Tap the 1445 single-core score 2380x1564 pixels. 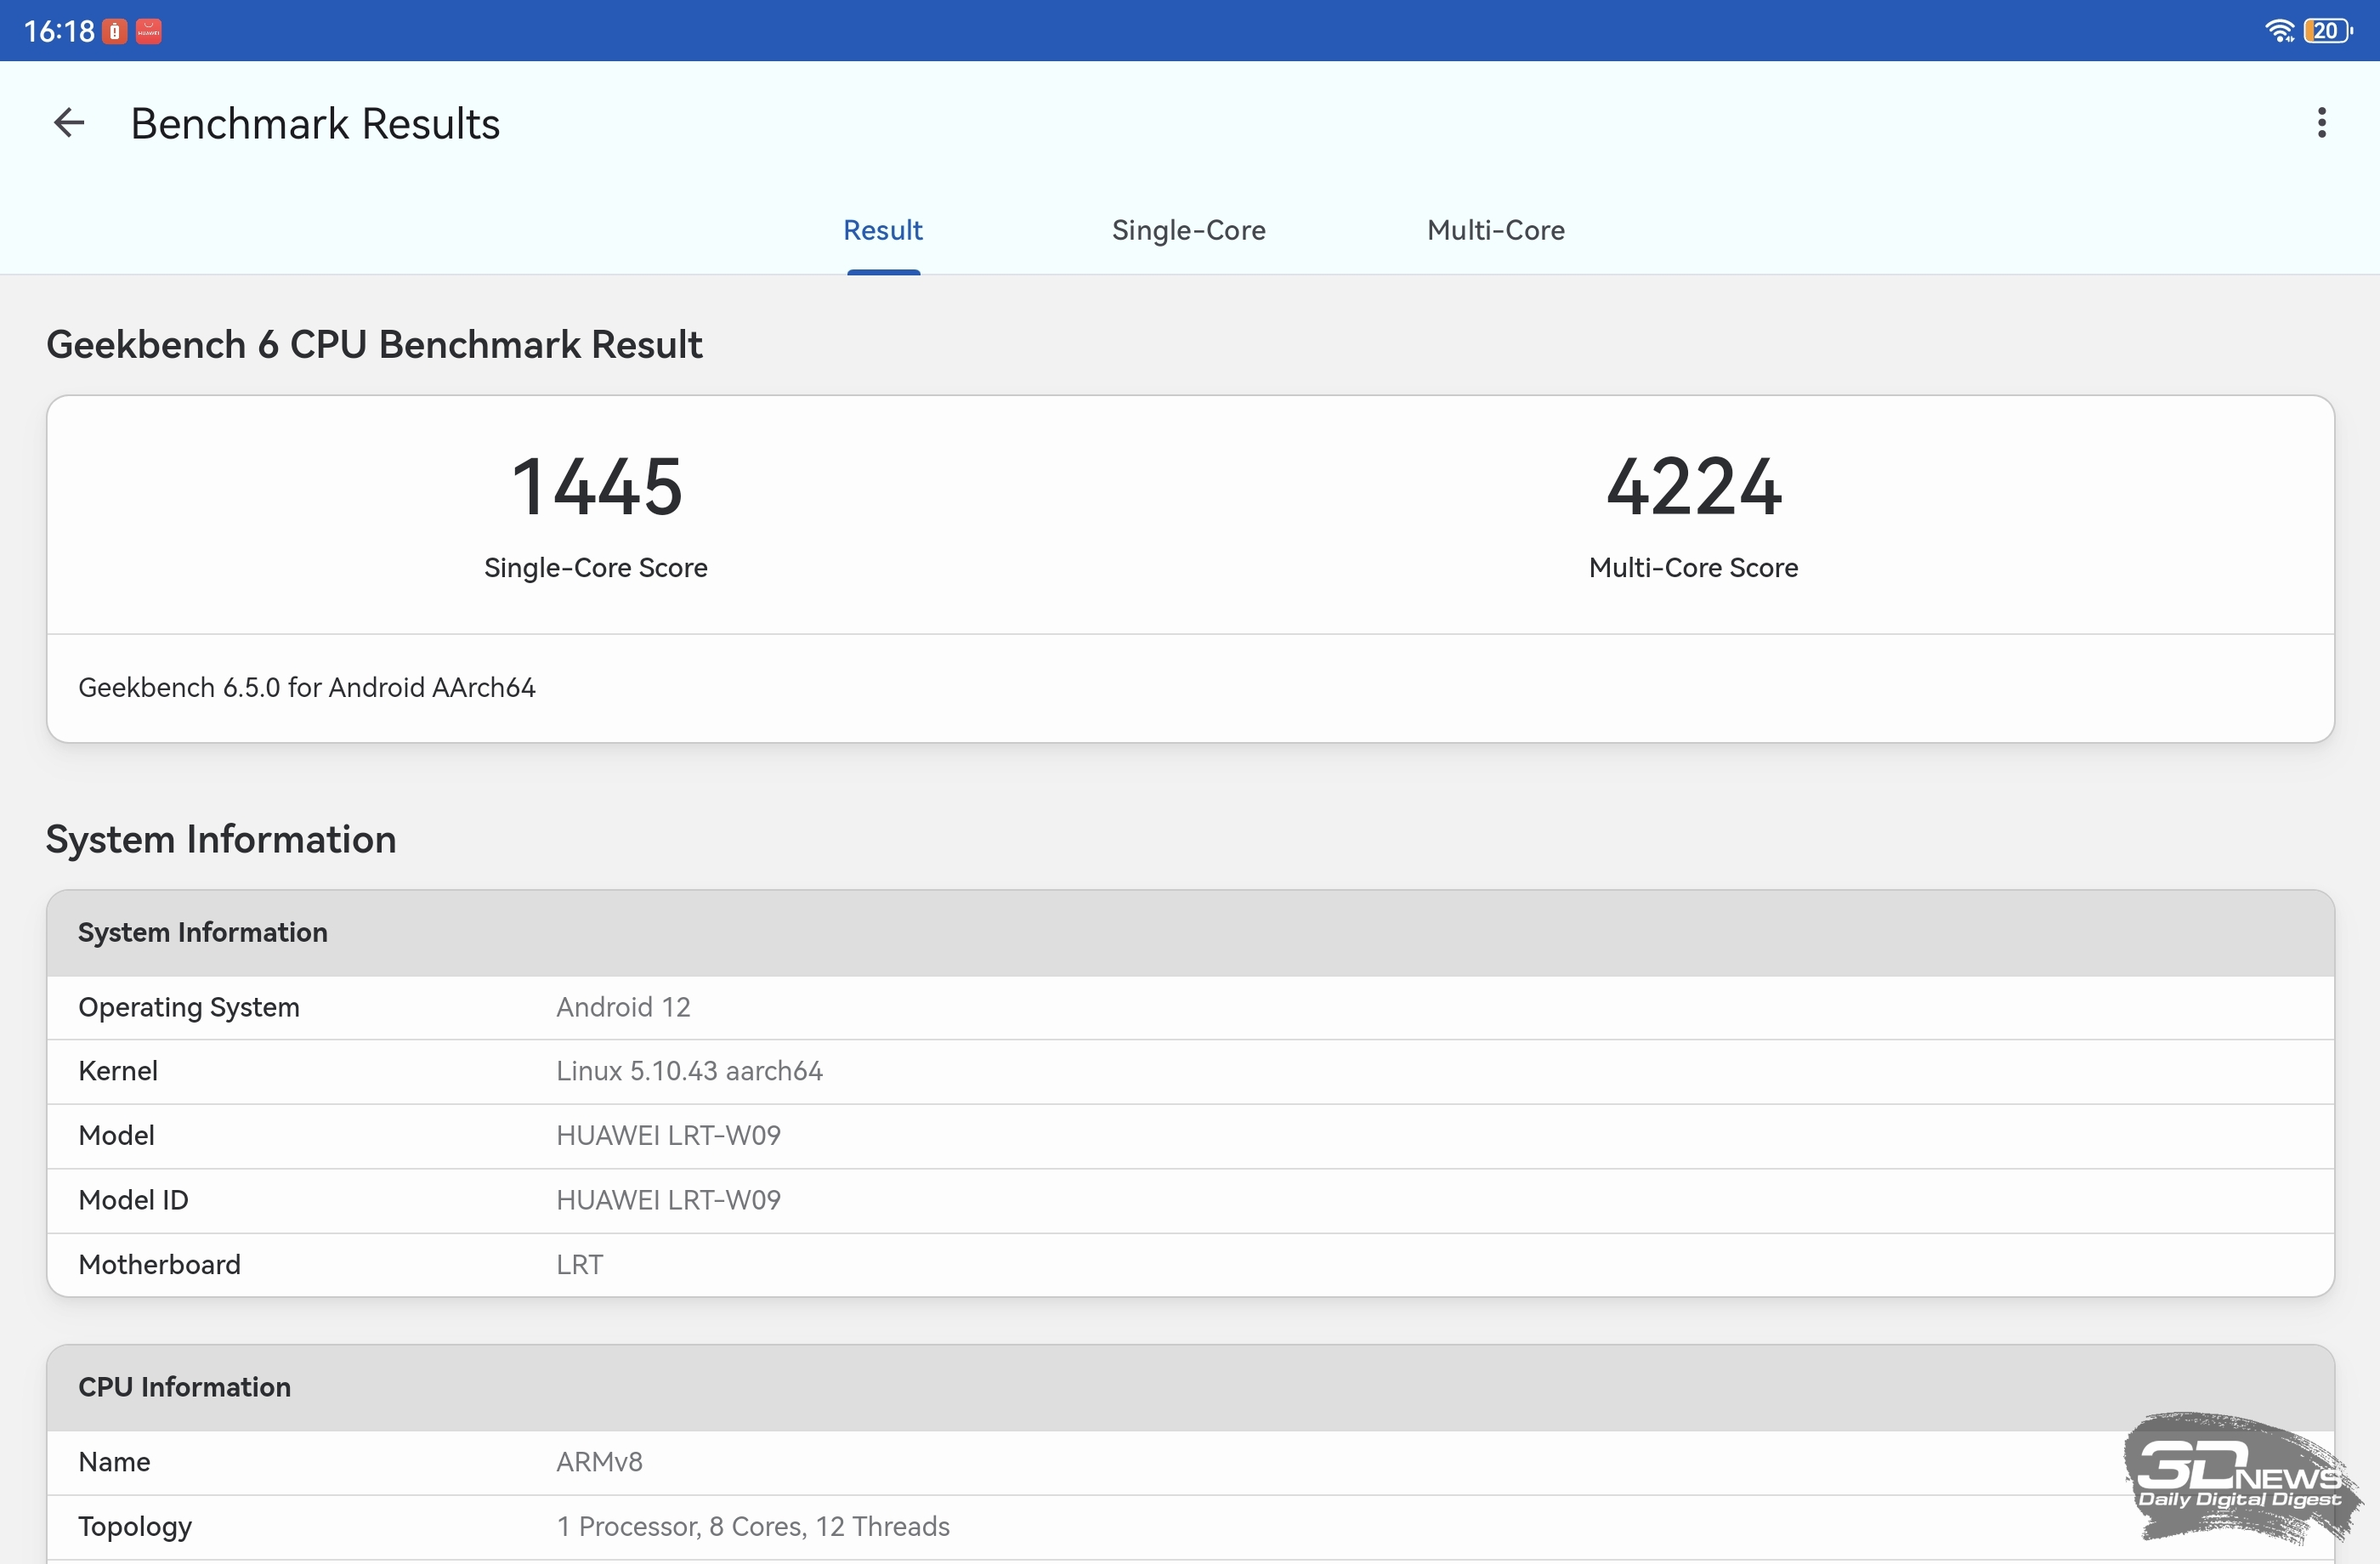(596, 488)
